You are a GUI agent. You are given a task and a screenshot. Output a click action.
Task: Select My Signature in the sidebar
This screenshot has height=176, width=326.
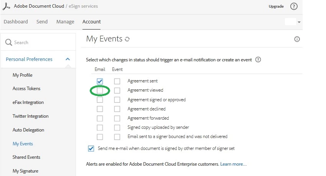25,171
